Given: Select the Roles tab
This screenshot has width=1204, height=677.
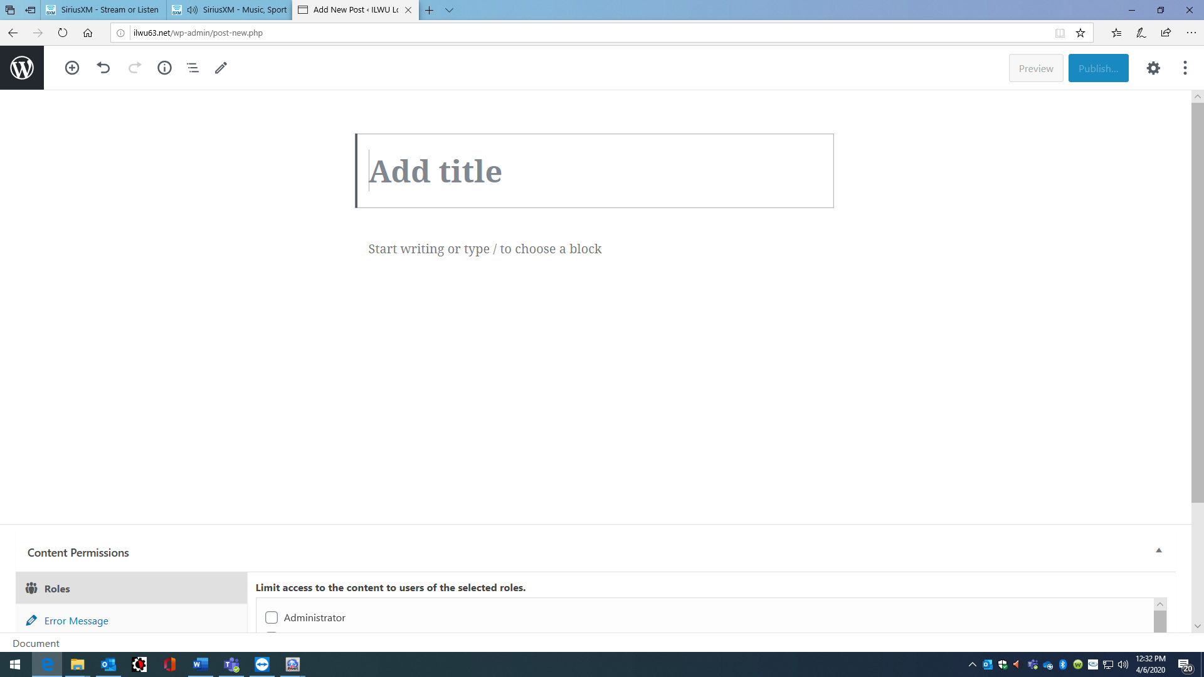Looking at the screenshot, I should (x=132, y=589).
